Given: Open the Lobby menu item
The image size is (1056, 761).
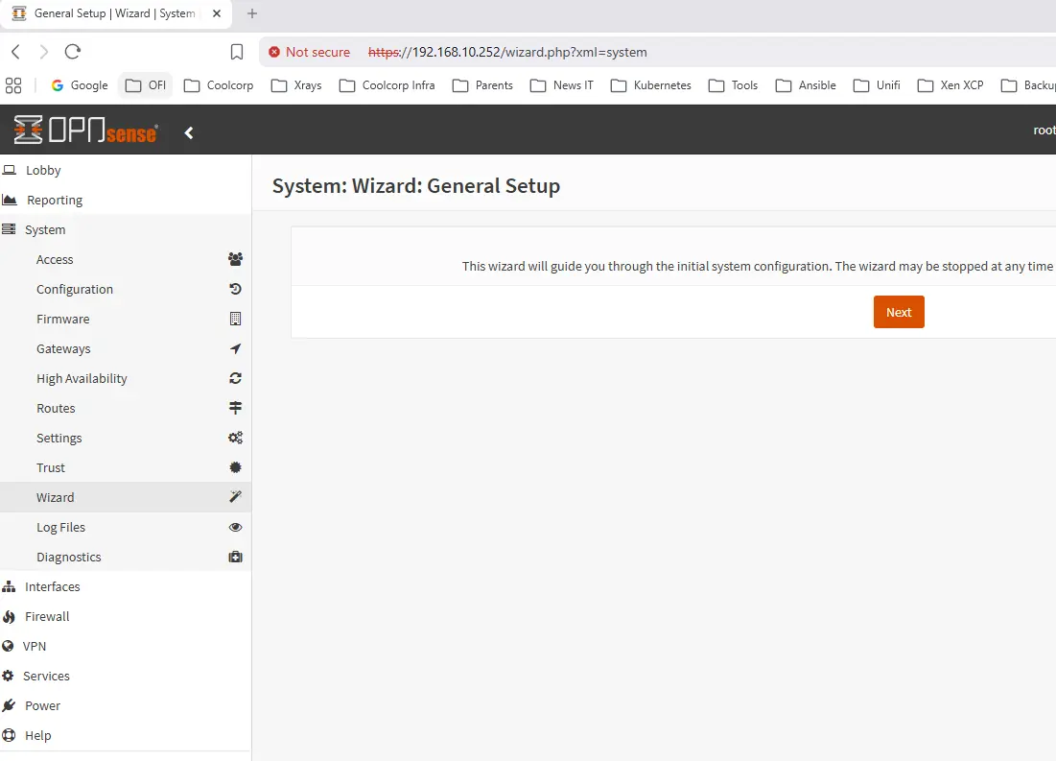Looking at the screenshot, I should (x=43, y=170).
